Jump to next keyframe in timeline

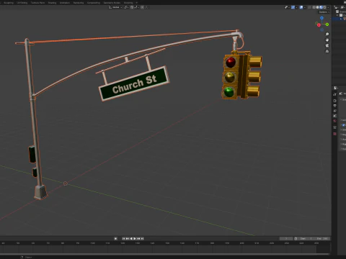(138, 239)
